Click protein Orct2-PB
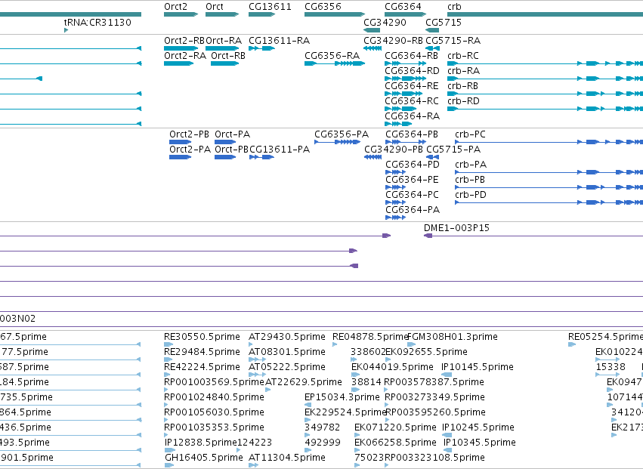Image resolution: width=643 pixels, height=469 pixels. coord(189,134)
